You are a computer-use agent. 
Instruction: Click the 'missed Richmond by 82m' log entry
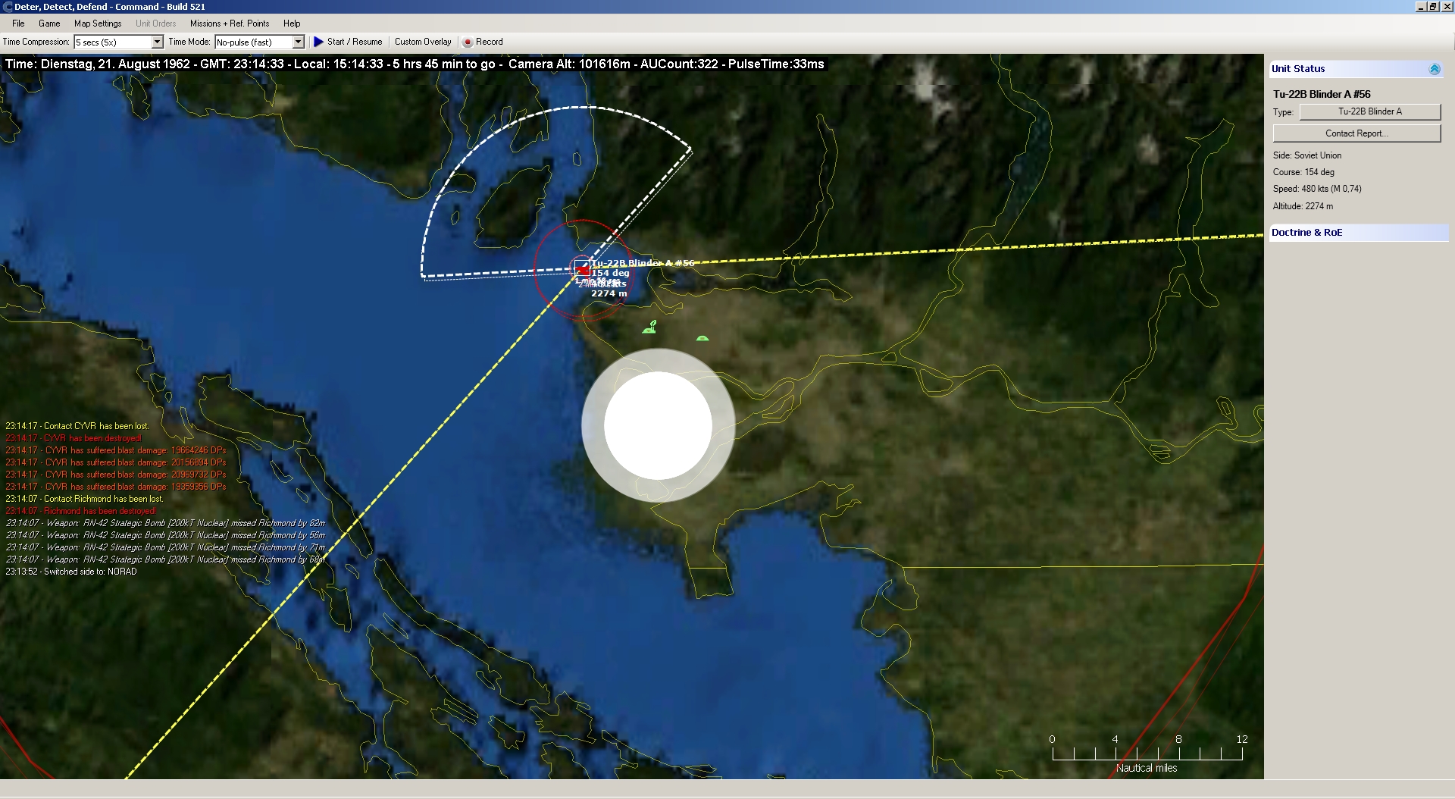tap(165, 523)
